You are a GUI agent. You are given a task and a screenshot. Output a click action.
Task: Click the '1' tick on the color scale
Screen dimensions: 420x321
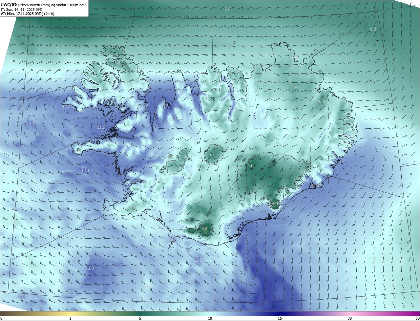pyautogui.click(x=70, y=318)
